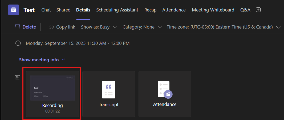
Task: Expand Show meeting info
Action: [42, 60]
